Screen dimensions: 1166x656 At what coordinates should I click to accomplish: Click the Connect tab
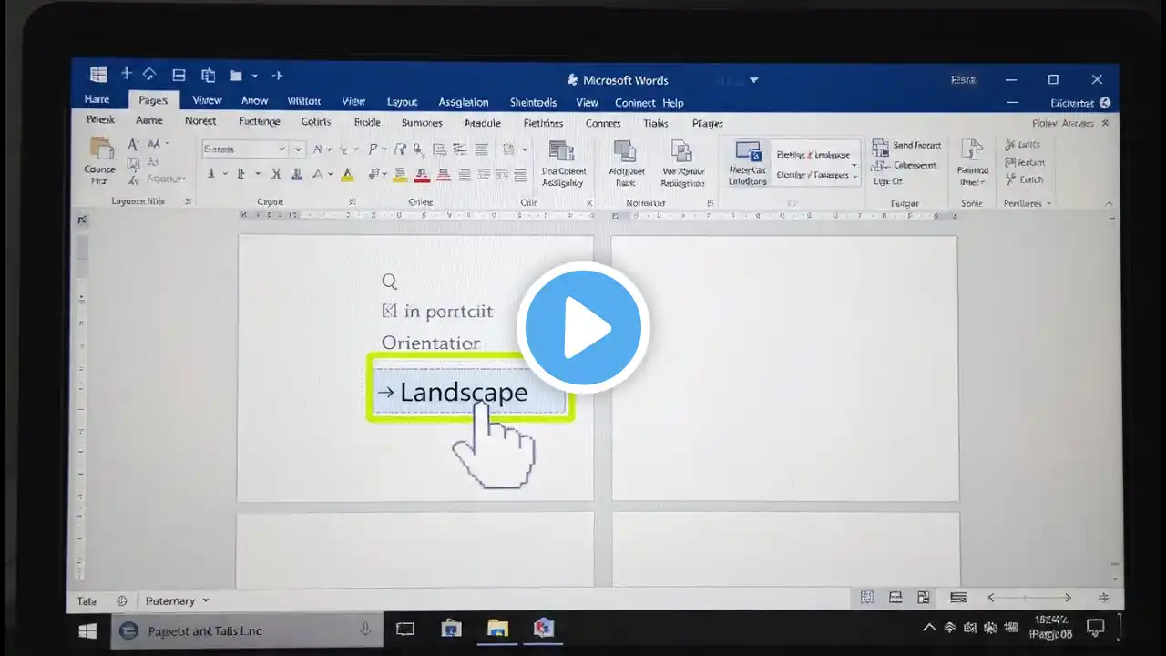click(x=635, y=103)
